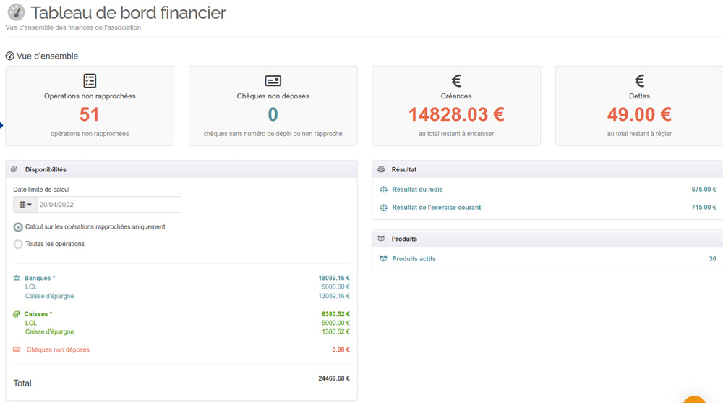Select the 'Toutes les opérations' radio option
723x403 pixels.
click(18, 245)
